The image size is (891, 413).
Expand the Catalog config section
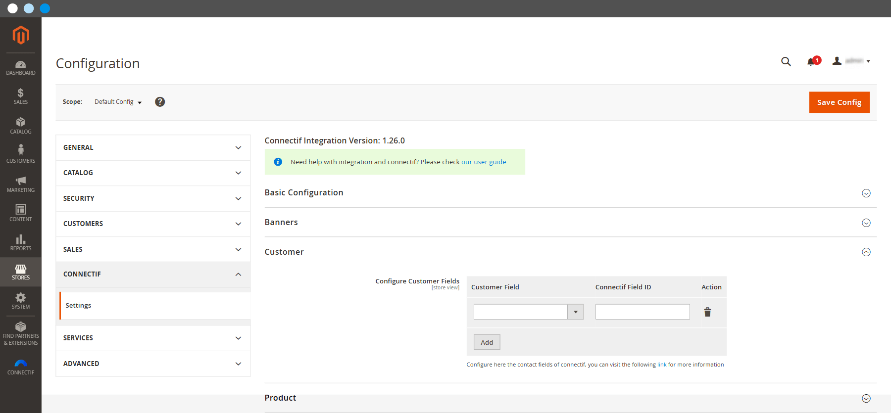coord(153,173)
